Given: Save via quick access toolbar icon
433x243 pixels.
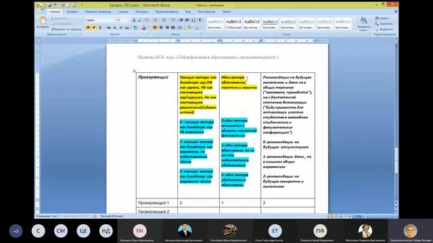Looking at the screenshot, I should (49, 5).
